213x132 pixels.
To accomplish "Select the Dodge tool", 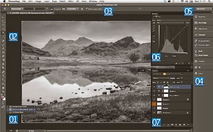I will point(3,68).
